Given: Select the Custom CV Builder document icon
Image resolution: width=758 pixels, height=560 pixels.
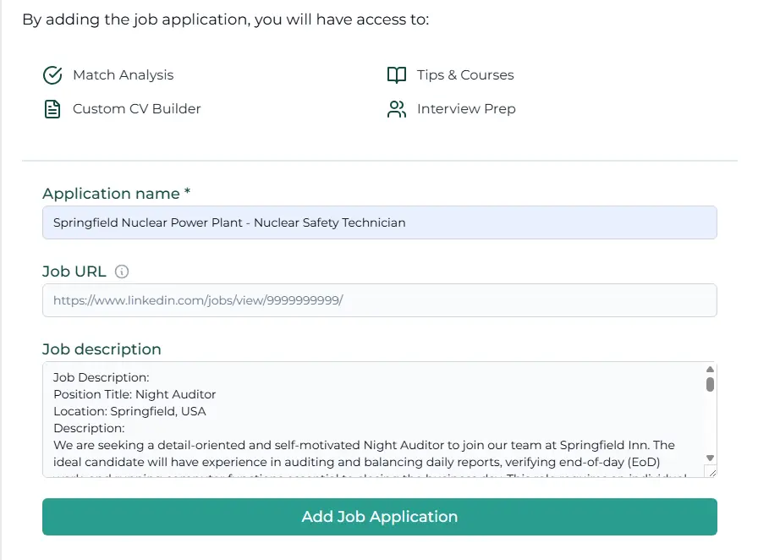Looking at the screenshot, I should (x=52, y=108).
